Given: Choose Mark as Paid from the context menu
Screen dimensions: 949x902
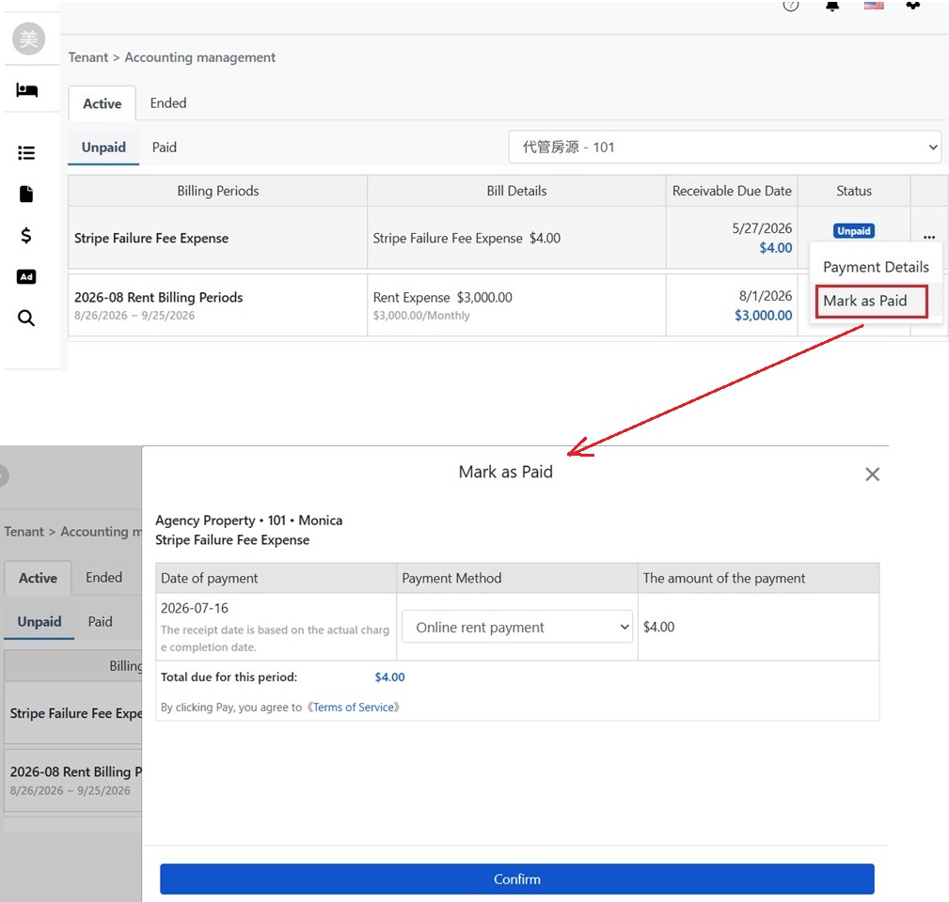Looking at the screenshot, I should click(871, 301).
